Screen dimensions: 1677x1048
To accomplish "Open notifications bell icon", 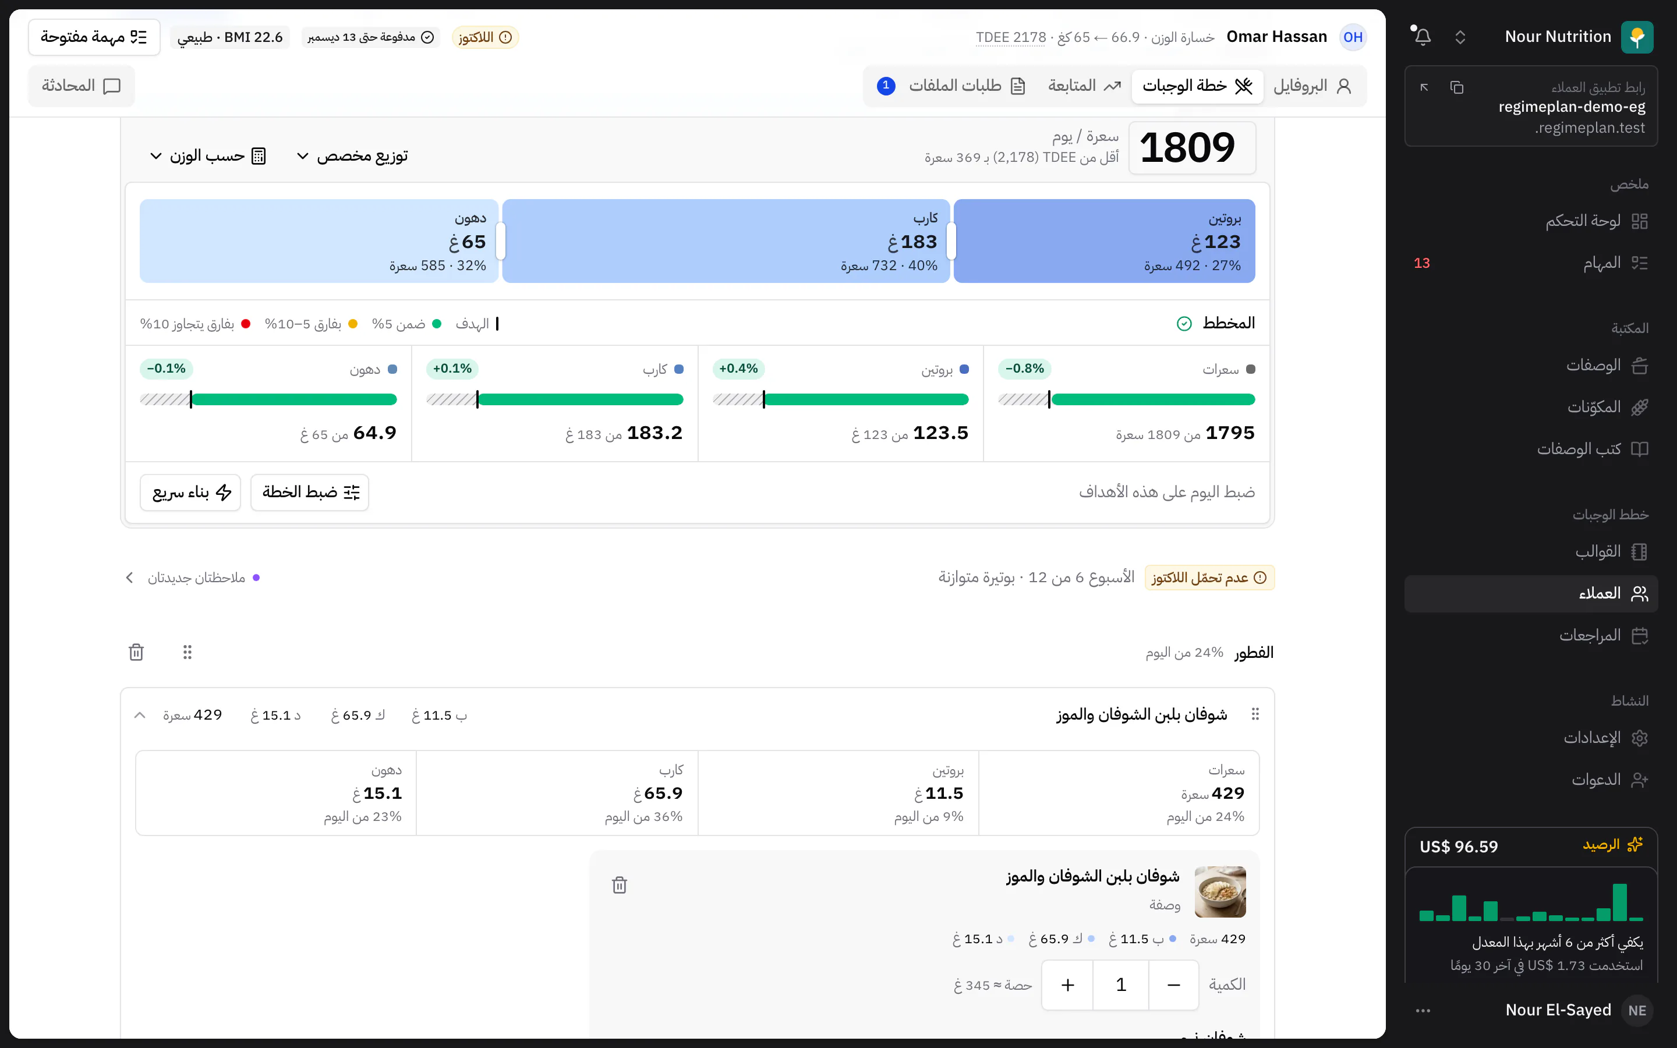I will 1422,37.
